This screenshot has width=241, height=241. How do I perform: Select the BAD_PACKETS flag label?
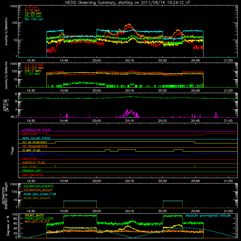[33, 175]
